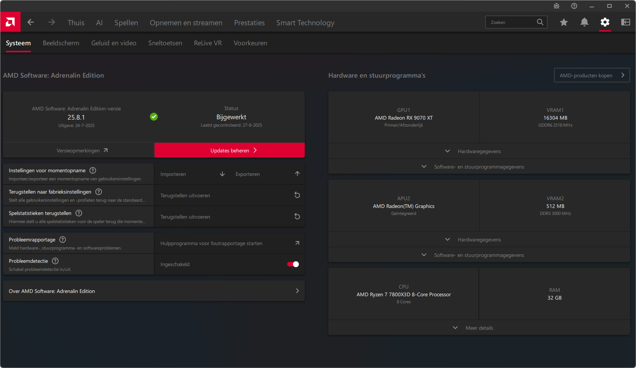This screenshot has height=368, width=636.
Task: Switch to the Beeldscherm tab
Action: click(61, 43)
